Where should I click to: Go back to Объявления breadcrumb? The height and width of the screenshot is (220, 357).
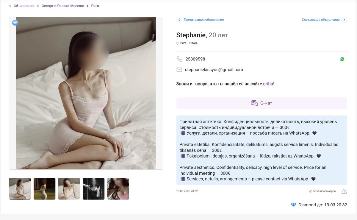click(x=24, y=6)
